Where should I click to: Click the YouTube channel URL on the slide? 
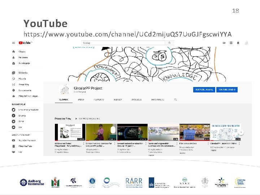pyautogui.click(x=127, y=34)
